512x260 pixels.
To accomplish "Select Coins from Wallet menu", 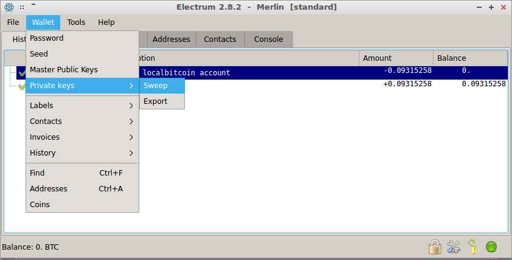I will click(x=82, y=204).
